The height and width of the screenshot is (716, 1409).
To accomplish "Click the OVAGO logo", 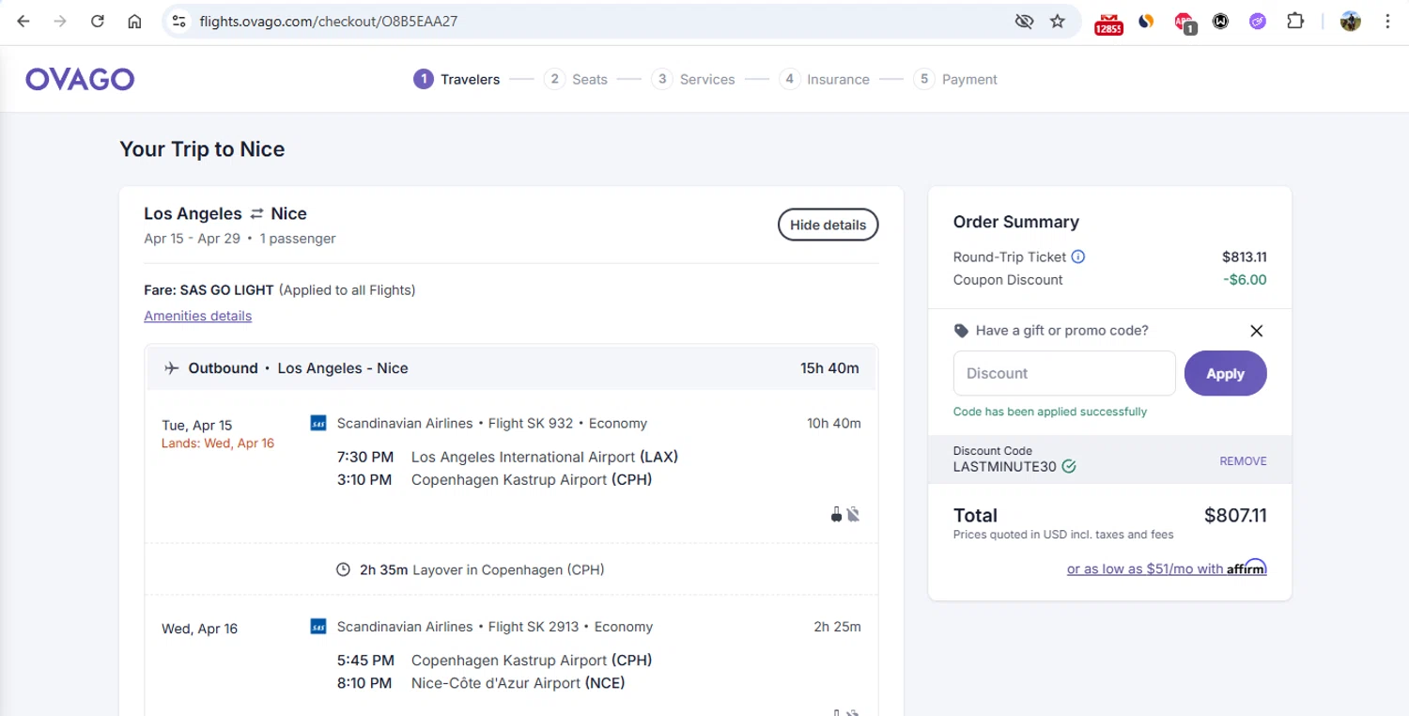I will (80, 79).
